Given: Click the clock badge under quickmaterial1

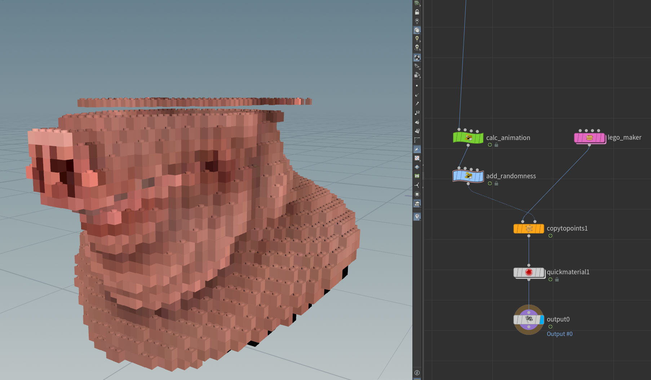Looking at the screenshot, I should coord(550,279).
